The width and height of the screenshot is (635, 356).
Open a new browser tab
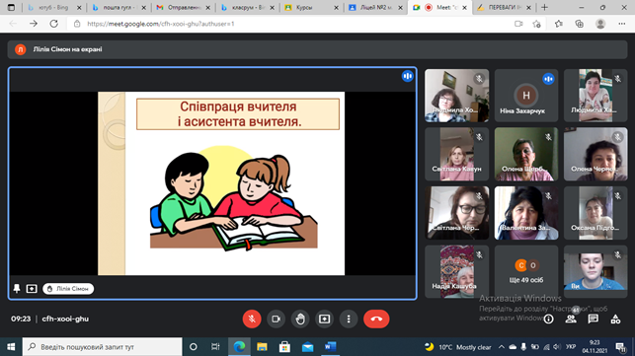pos(545,8)
